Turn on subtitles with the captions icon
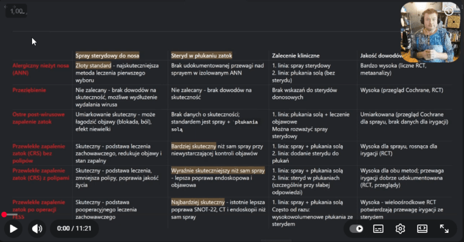The height and width of the screenshot is (242, 464). [378, 229]
